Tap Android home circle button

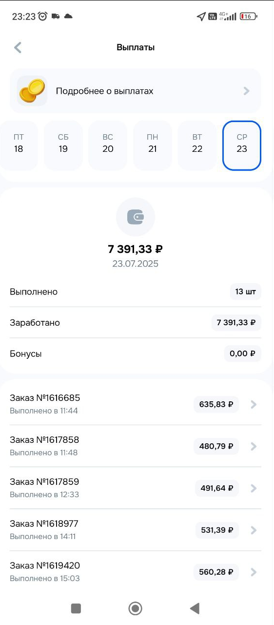135,608
